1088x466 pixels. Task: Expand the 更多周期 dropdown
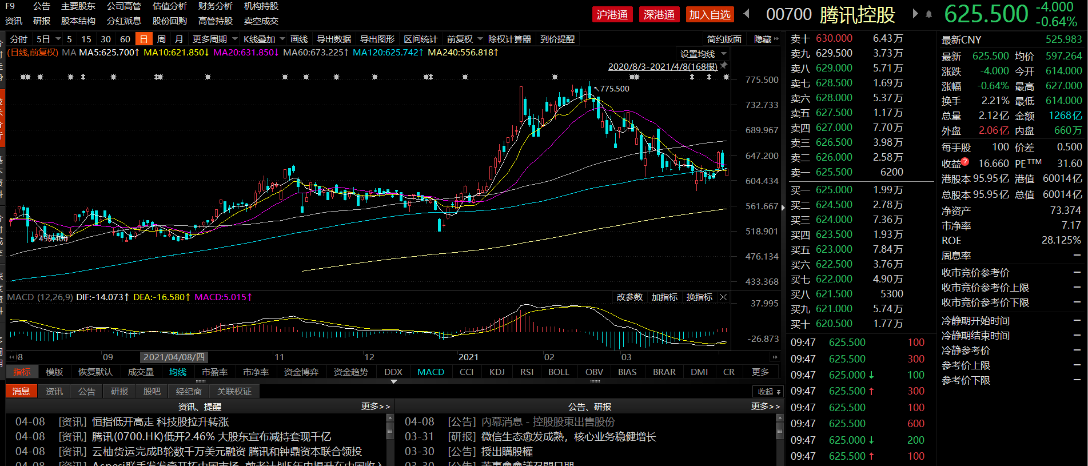coord(234,39)
